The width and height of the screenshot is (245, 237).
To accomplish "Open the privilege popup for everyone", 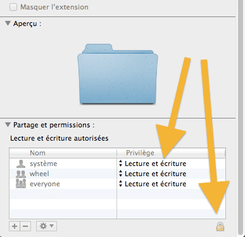I will pos(153,184).
